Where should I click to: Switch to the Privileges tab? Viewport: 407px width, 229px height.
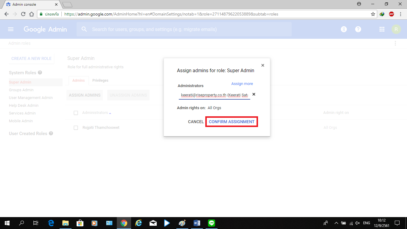[100, 81]
